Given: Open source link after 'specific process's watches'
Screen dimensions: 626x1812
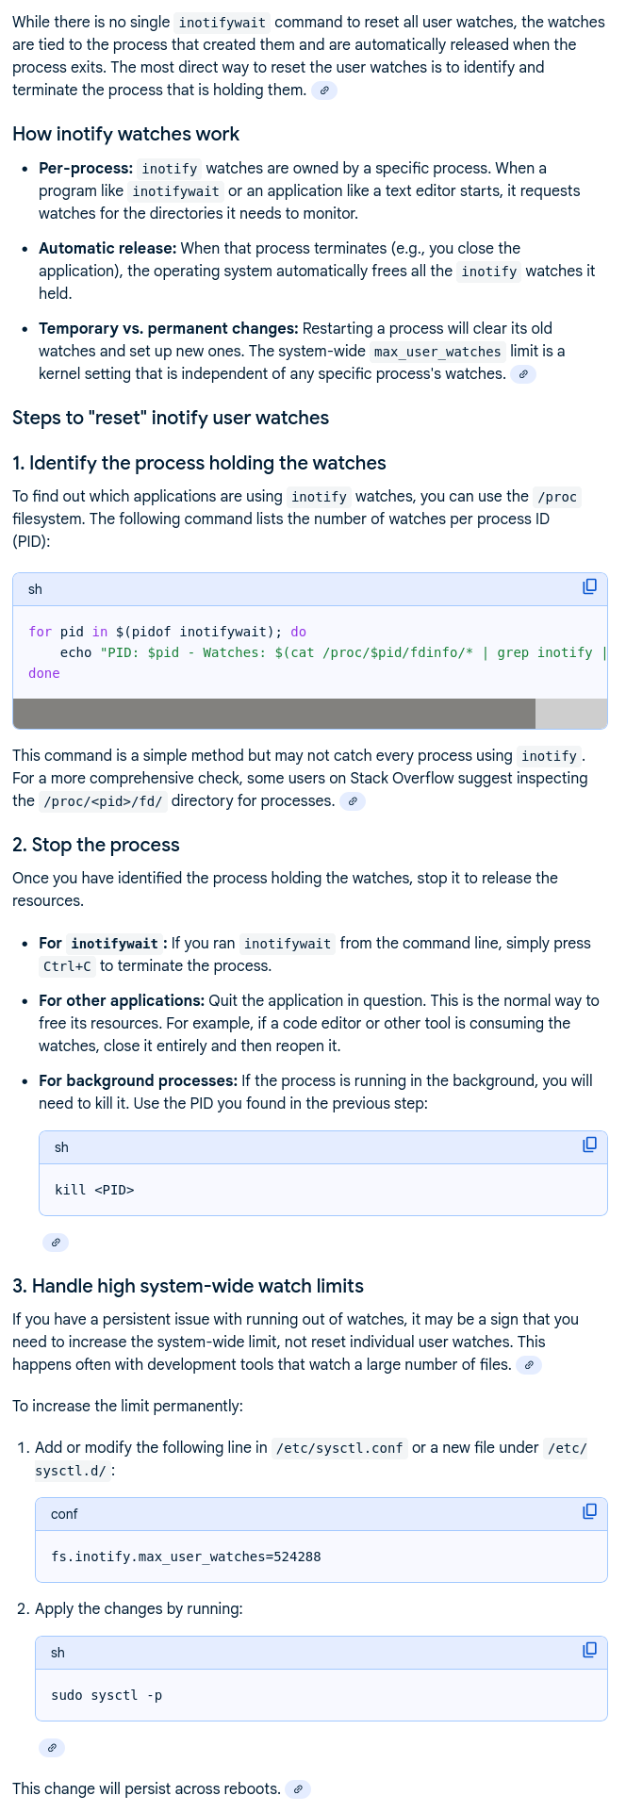Looking at the screenshot, I should [523, 374].
